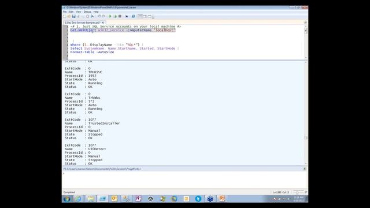Click the Ln/Col indicator in status bar
Viewport: 370px width, 208px height.
(x=281, y=192)
